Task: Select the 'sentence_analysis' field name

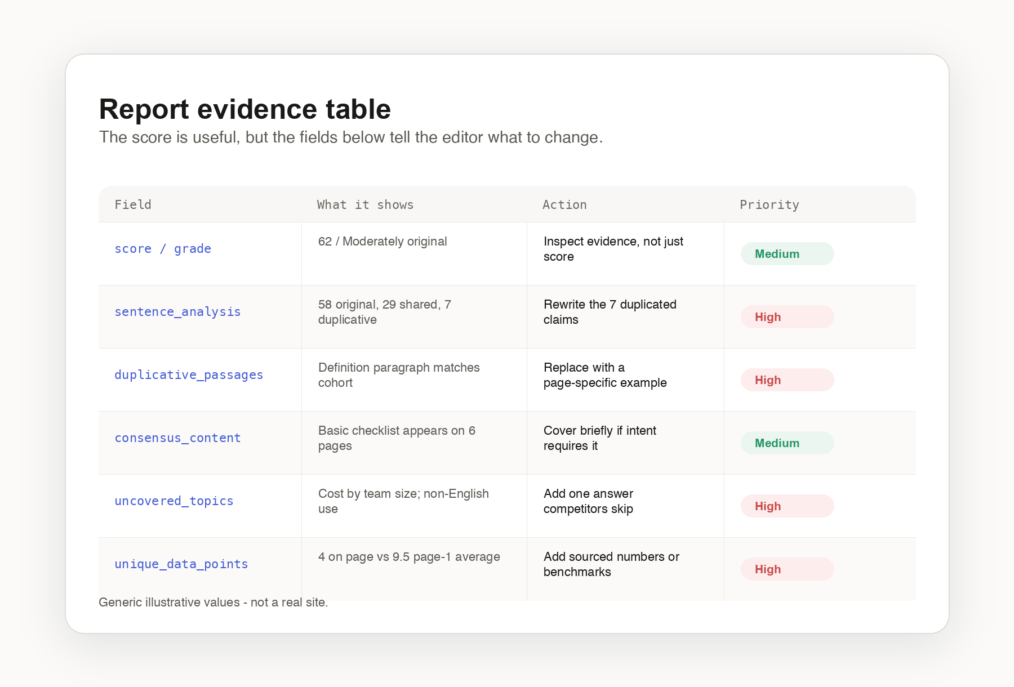Action: pos(177,311)
